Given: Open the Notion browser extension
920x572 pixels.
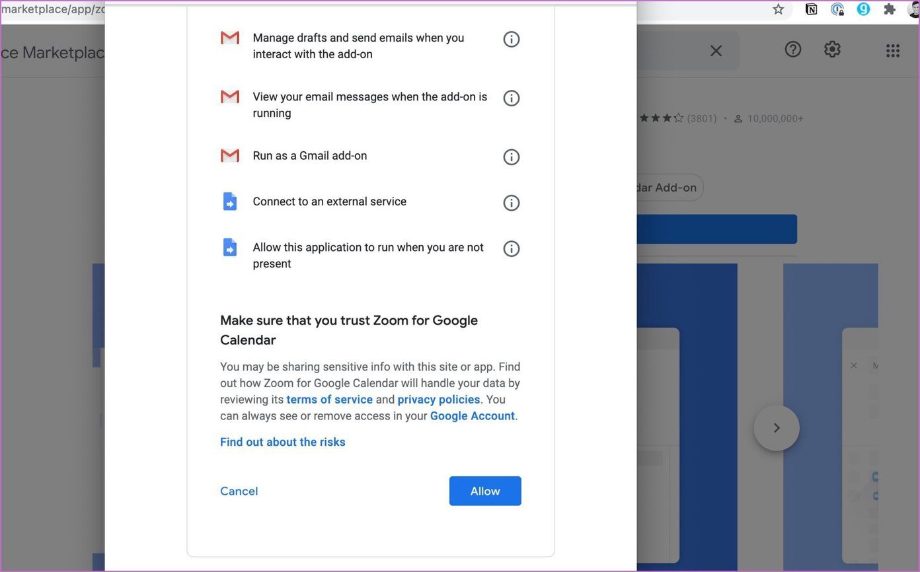Looking at the screenshot, I should pos(811,9).
